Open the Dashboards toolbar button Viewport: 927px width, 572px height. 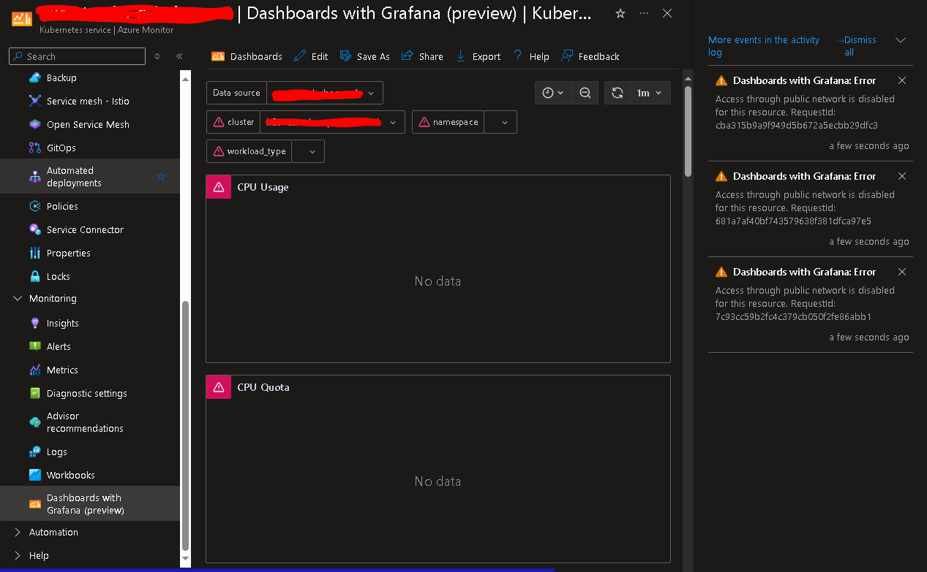(x=247, y=56)
